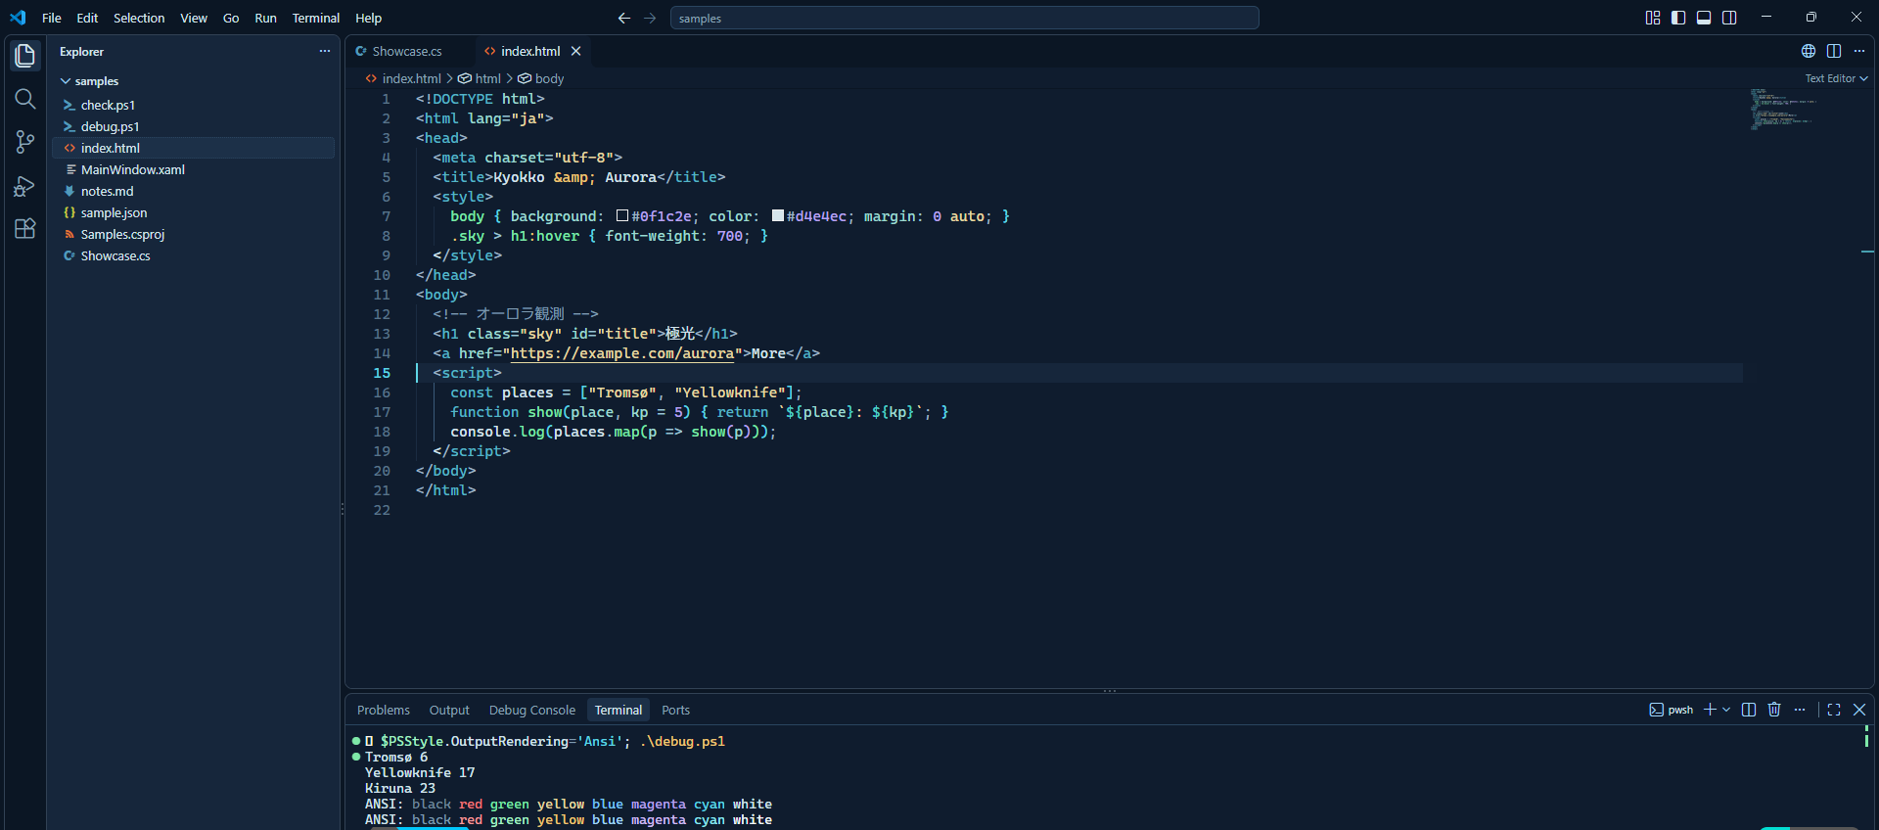Screen dimensions: 1879x830
Task: Close the terminal panel
Action: pyautogui.click(x=1859, y=710)
